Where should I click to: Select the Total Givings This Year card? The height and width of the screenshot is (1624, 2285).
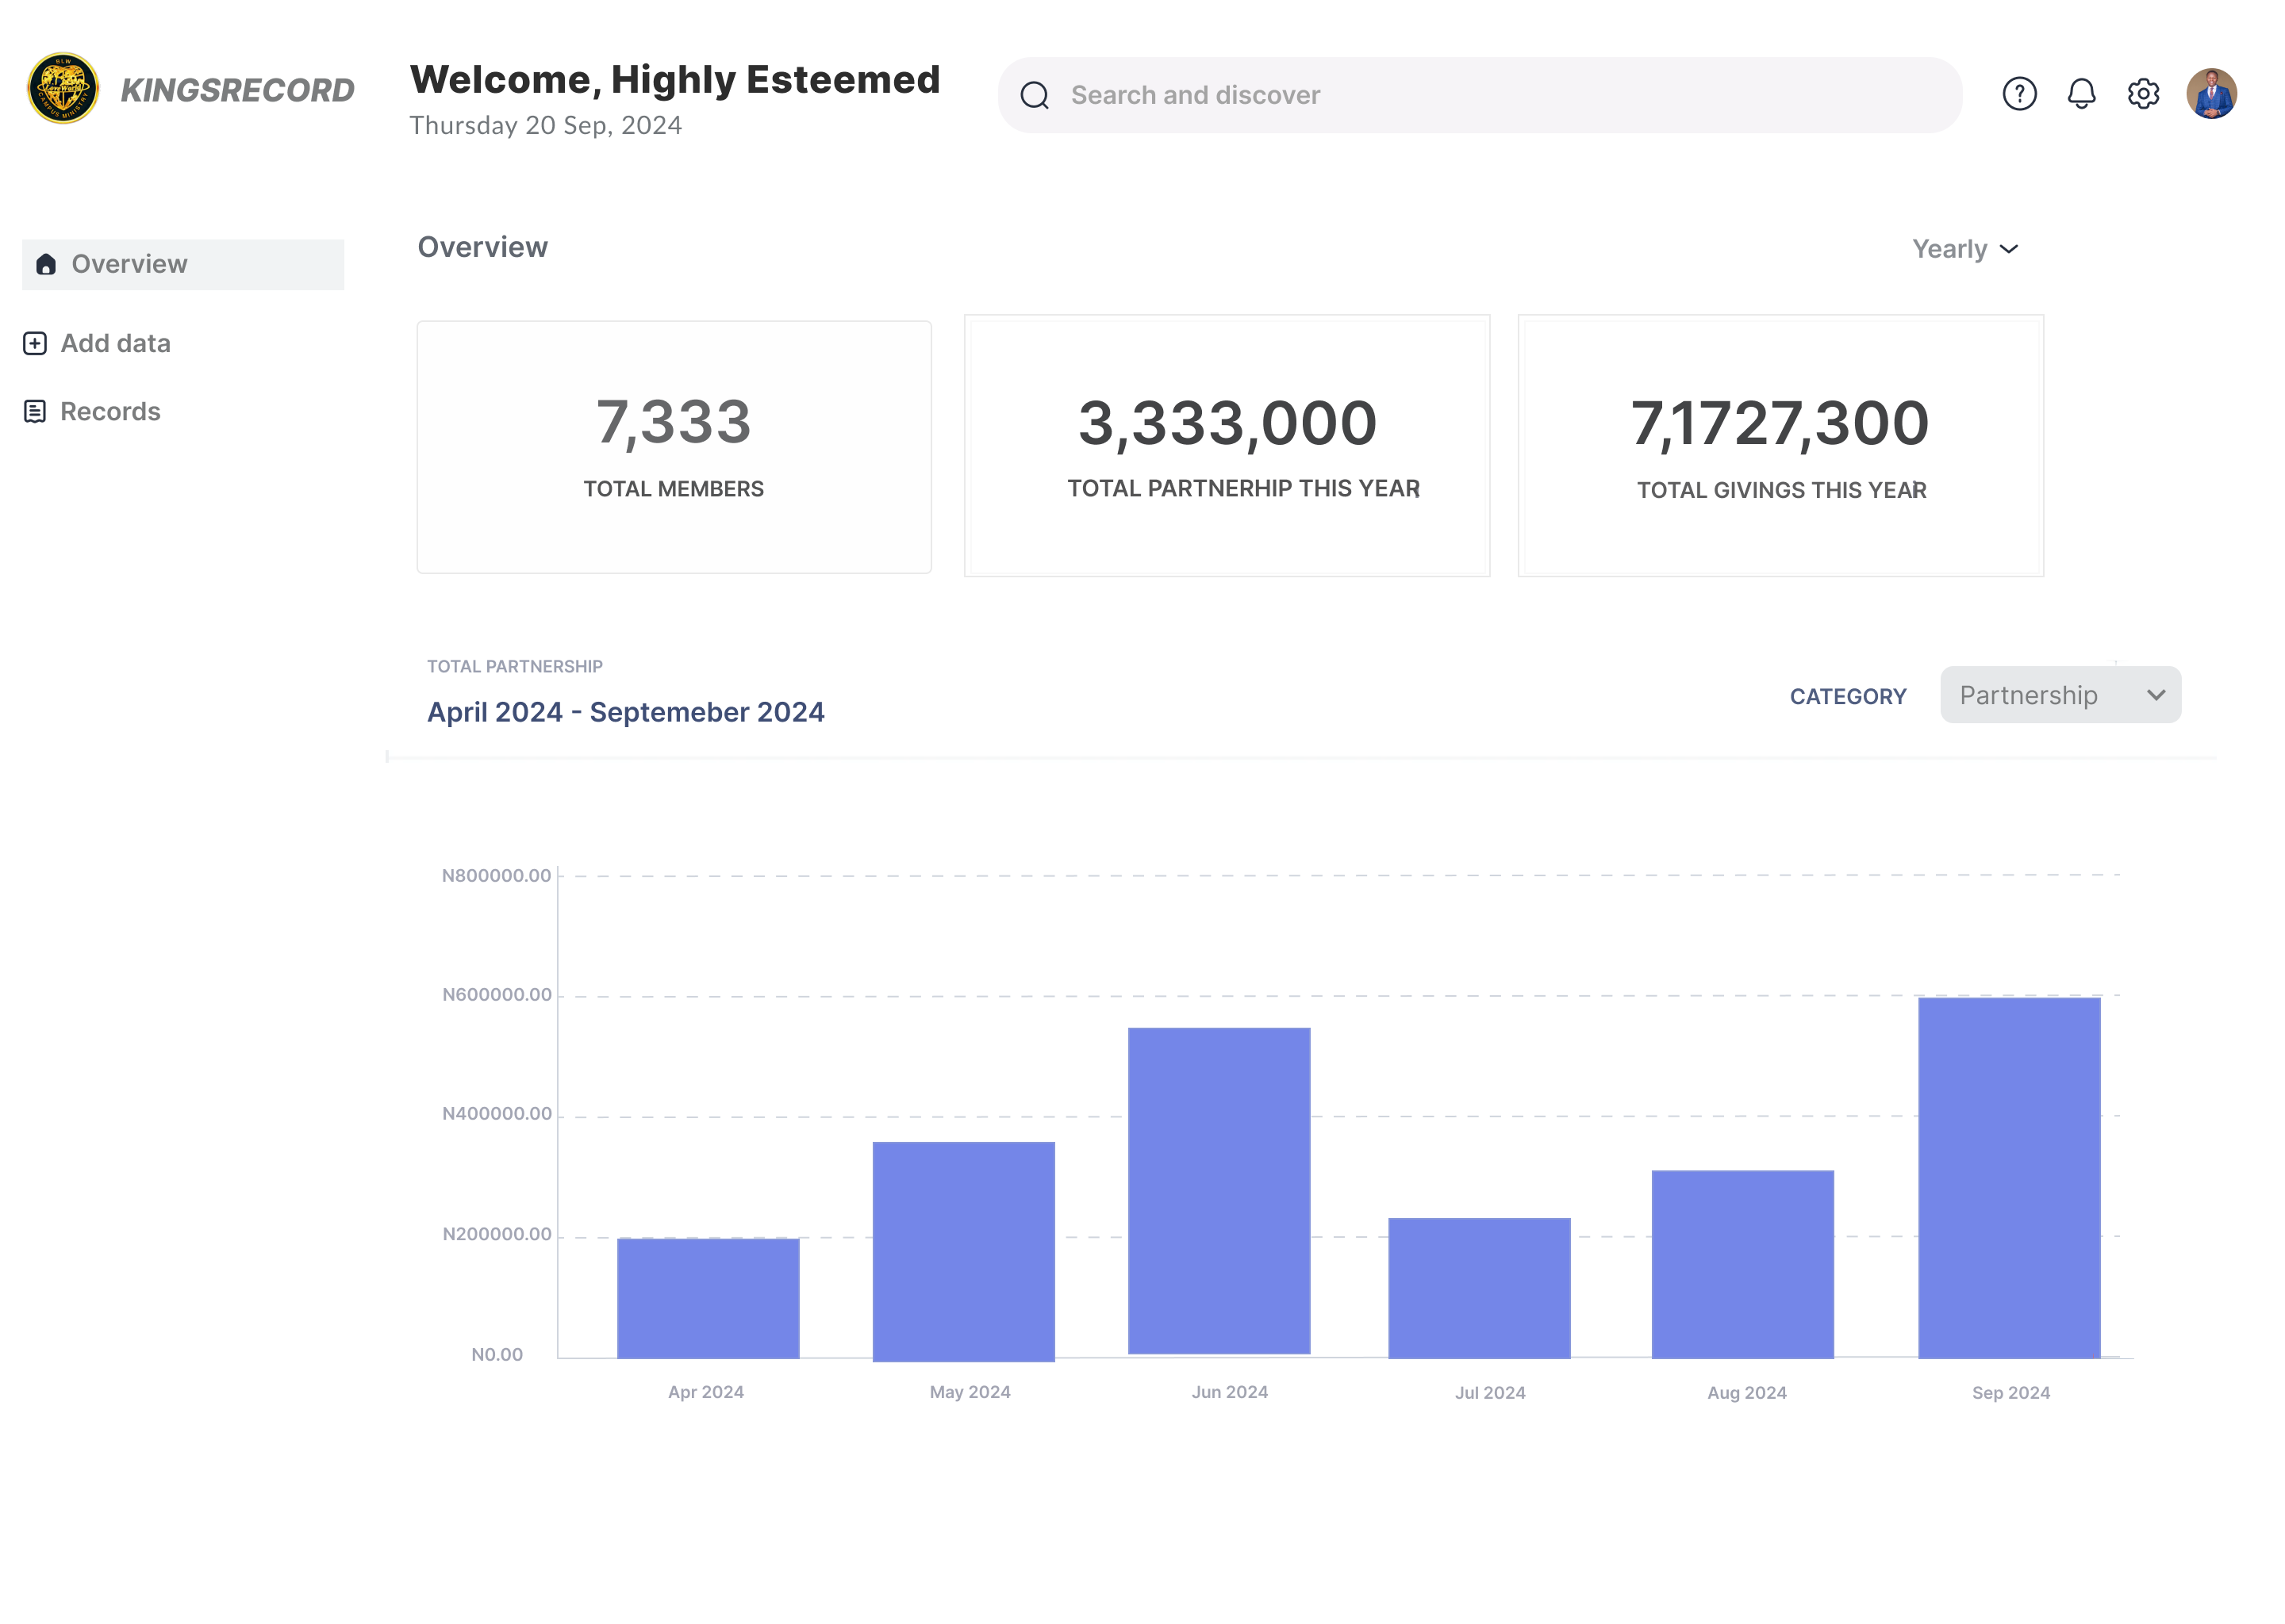tap(1780, 447)
